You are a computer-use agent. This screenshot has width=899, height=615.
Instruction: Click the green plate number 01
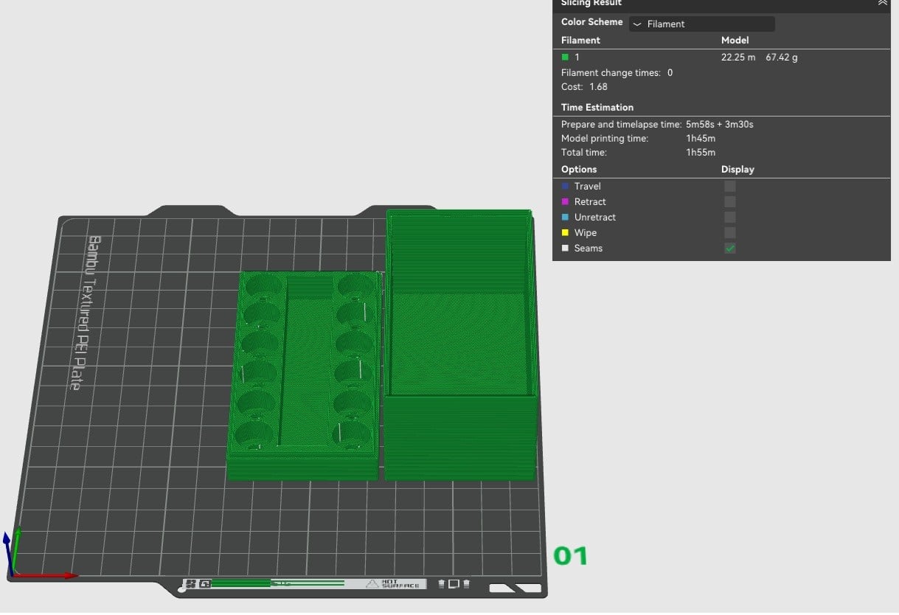[571, 556]
